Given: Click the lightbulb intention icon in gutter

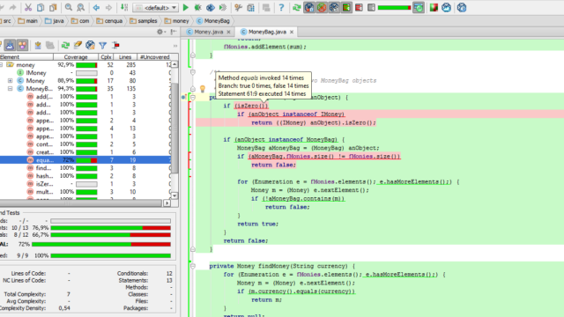Looking at the screenshot, I should 203,88.
